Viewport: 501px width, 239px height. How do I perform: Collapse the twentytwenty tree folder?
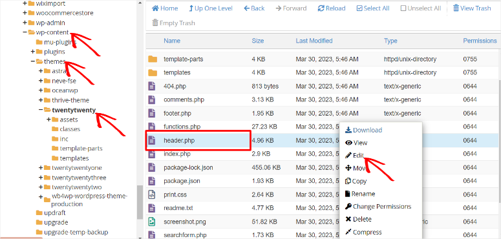(41, 110)
